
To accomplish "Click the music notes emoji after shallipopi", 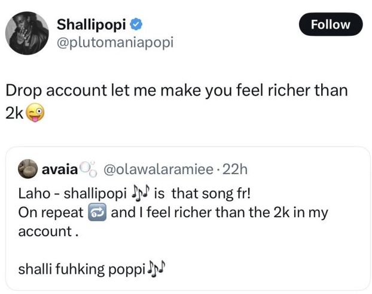I will coord(141,194).
